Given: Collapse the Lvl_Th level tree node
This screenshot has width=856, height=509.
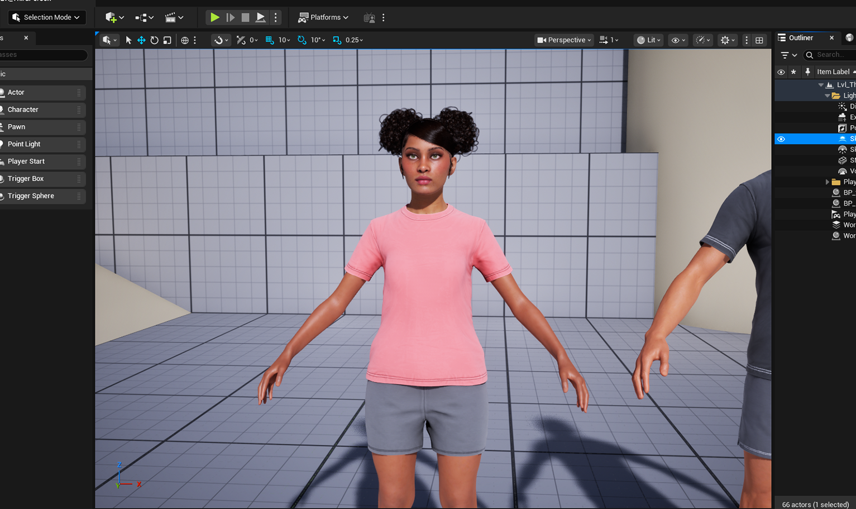Looking at the screenshot, I should [821, 85].
